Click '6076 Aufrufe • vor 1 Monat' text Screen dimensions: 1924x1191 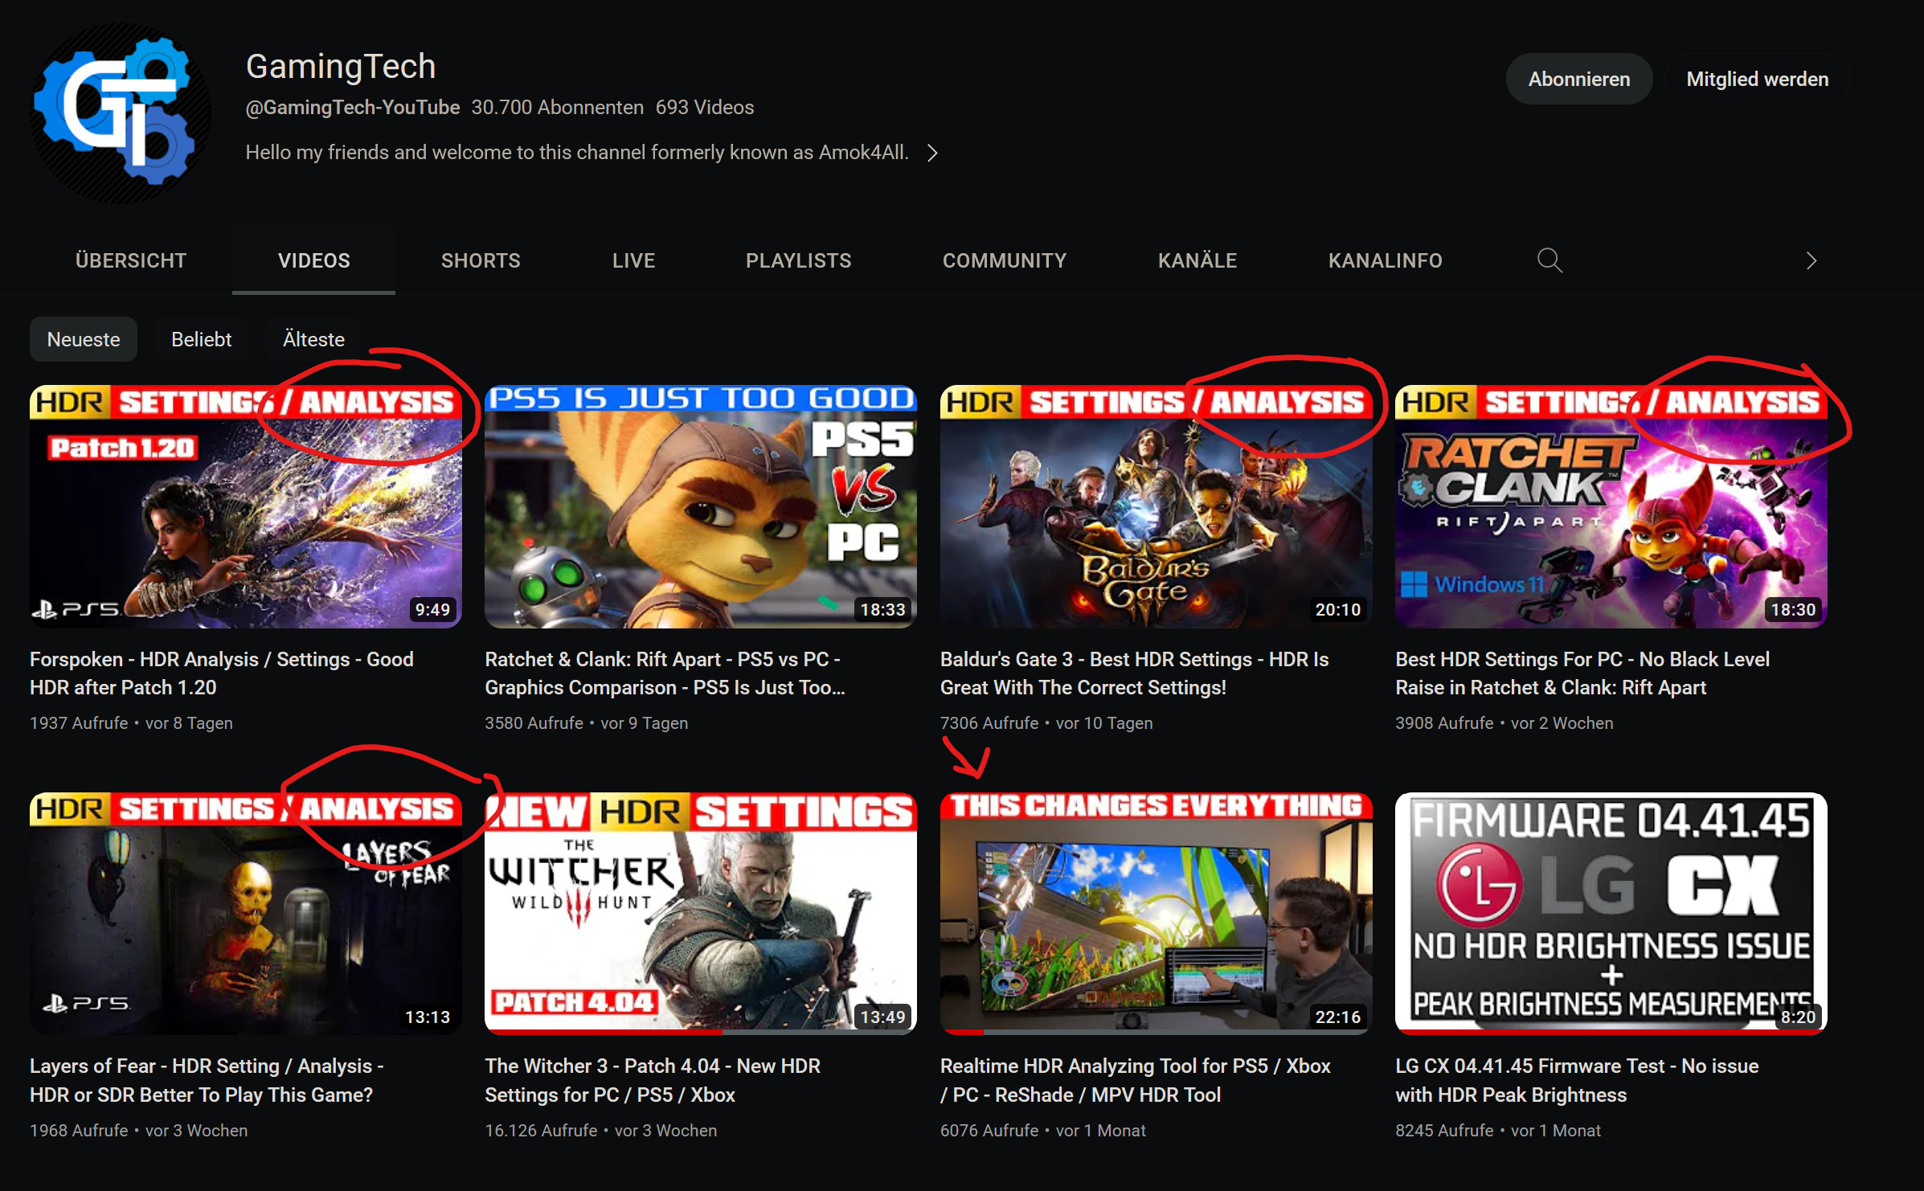click(1043, 1130)
